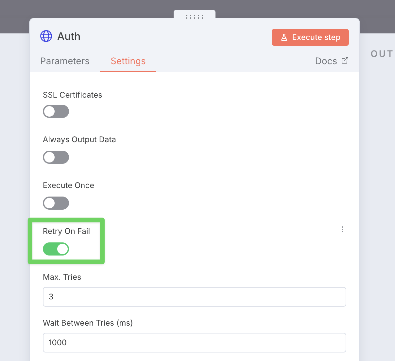The image size is (395, 361).
Task: Open the three-dot options for Retry On Fail
Action: point(342,229)
